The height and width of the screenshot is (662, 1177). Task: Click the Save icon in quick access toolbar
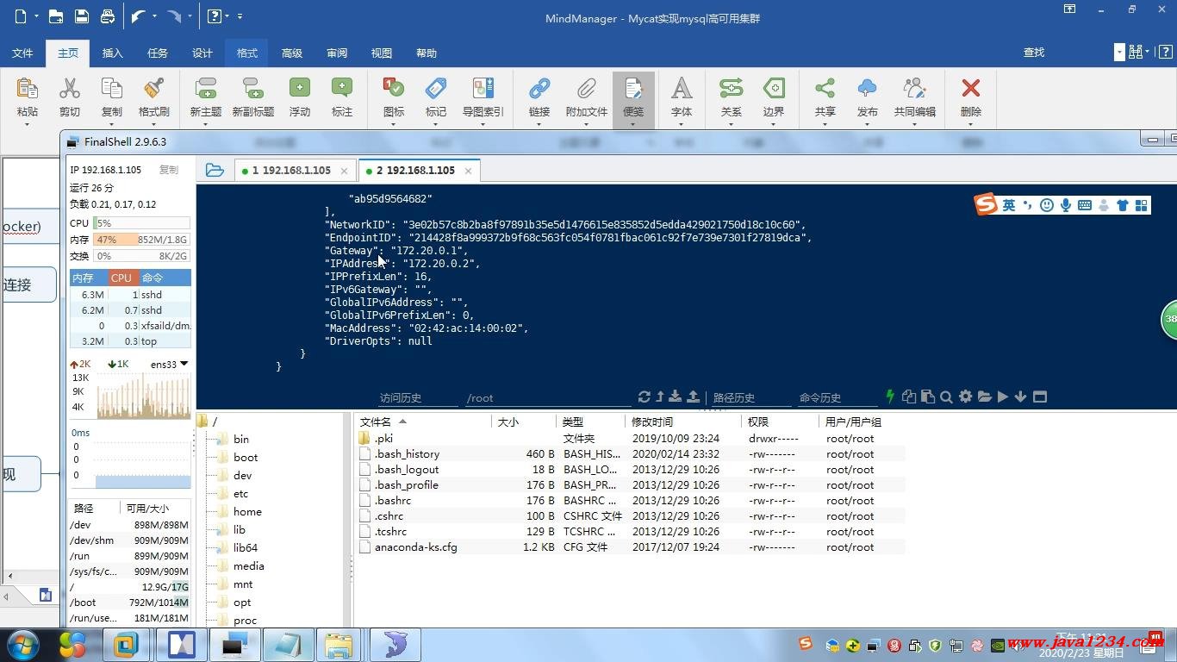tap(81, 16)
